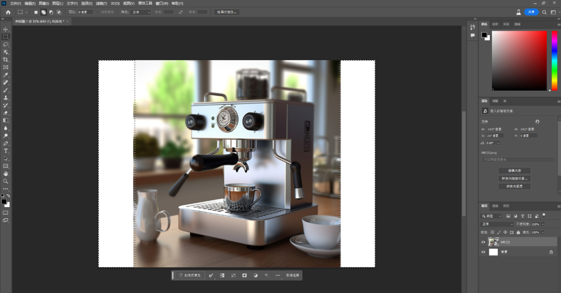Select the Zoom magnifier tool
Viewport: 561px width, 293px height.
(6, 181)
